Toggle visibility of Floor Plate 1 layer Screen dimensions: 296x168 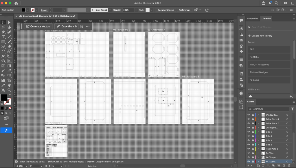pyautogui.click(x=248, y=149)
